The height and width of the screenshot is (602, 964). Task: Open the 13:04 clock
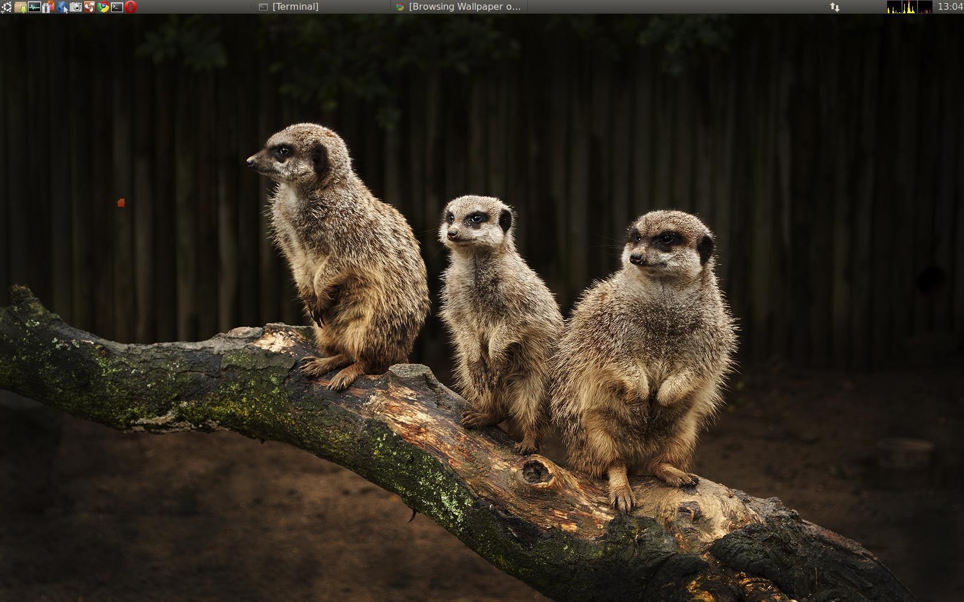point(950,7)
